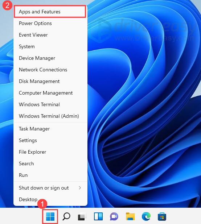
Task: Select Apps and Features menu entry
Action: point(50,12)
